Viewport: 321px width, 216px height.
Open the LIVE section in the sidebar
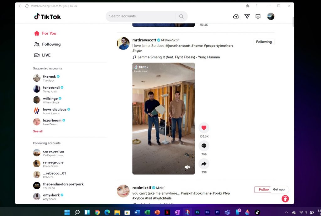pos(42,55)
